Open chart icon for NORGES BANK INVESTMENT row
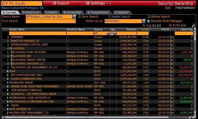 coord(172,86)
